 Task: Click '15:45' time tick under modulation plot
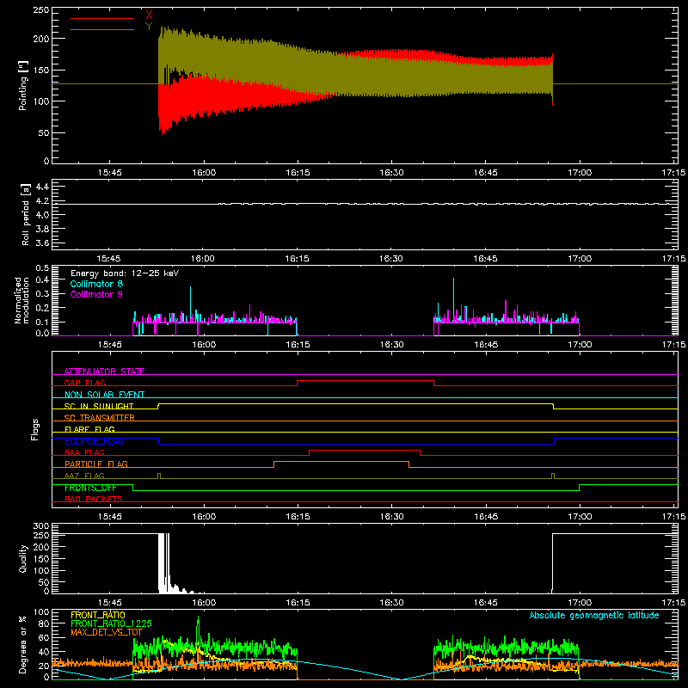click(x=109, y=345)
